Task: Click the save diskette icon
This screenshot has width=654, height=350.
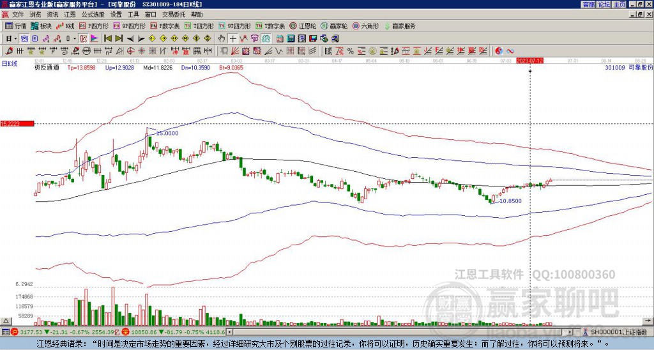Action: [x=313, y=39]
